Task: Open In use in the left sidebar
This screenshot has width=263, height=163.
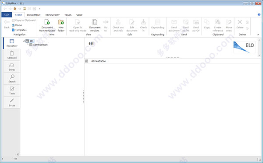Action: tap(12, 103)
